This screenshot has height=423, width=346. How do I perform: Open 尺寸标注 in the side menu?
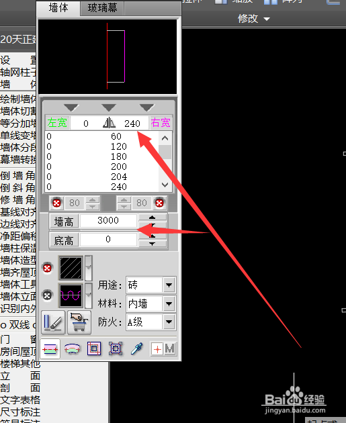click(x=20, y=412)
